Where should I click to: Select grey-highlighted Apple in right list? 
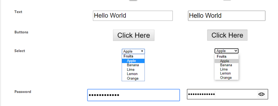227,61
